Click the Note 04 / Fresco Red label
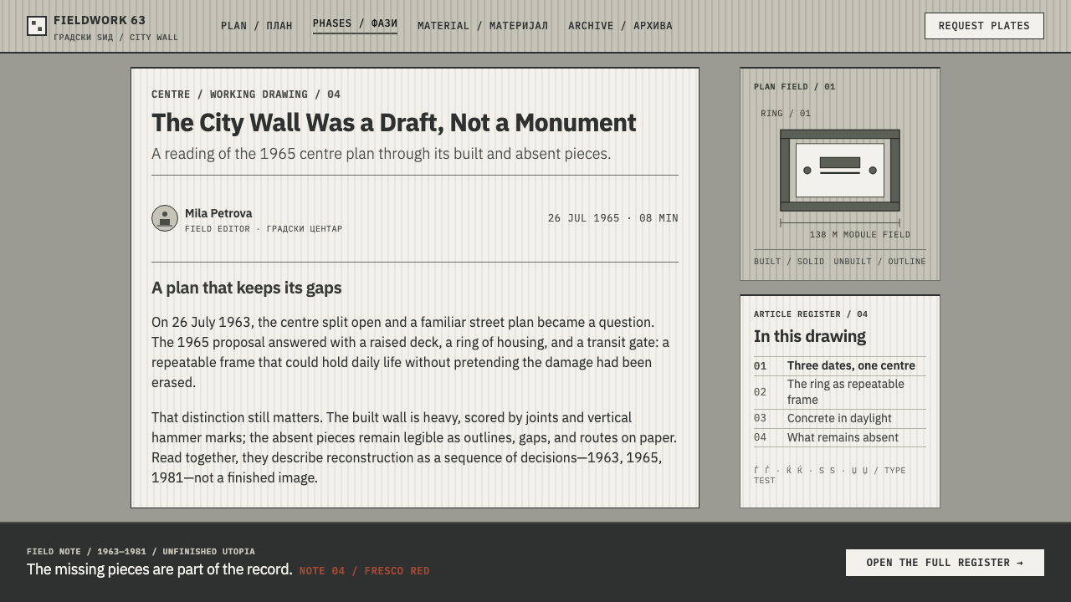The image size is (1071, 602). point(365,571)
